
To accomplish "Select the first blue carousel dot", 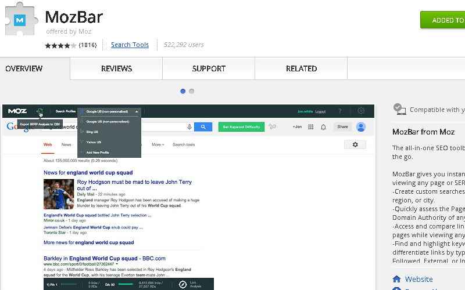I will pyautogui.click(x=183, y=91).
